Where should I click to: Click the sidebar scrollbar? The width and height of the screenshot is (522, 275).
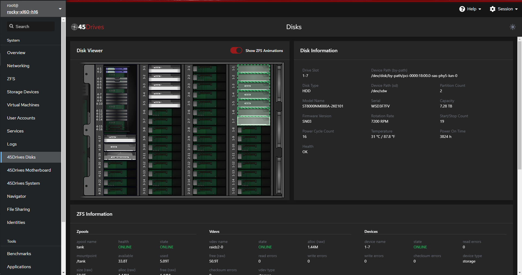coord(63,122)
